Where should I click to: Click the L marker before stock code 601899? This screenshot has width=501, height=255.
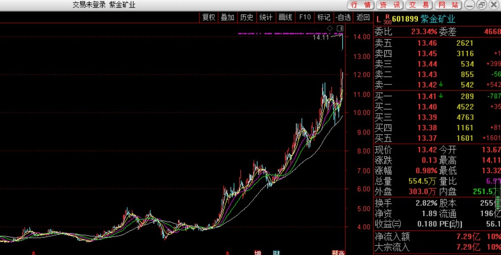379,19
